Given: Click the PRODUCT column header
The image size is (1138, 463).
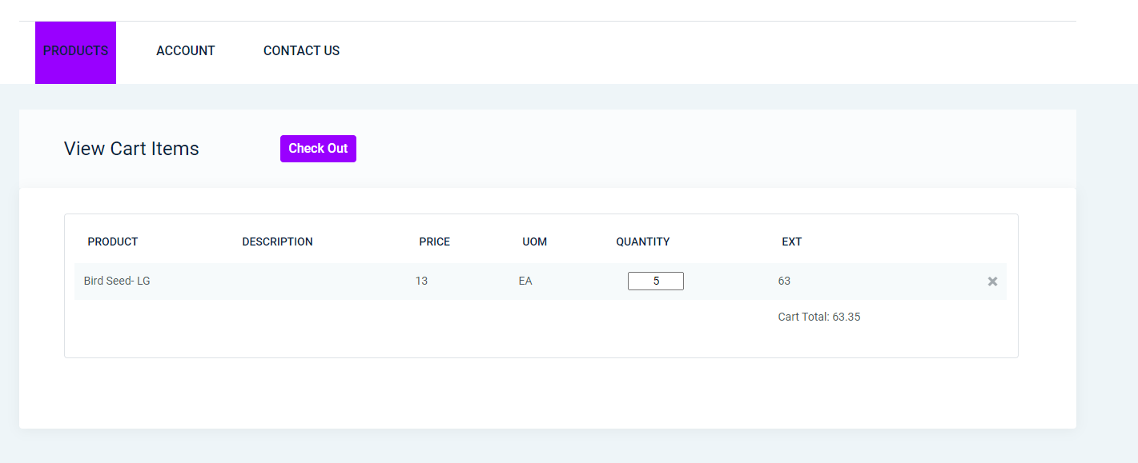Looking at the screenshot, I should tap(113, 242).
